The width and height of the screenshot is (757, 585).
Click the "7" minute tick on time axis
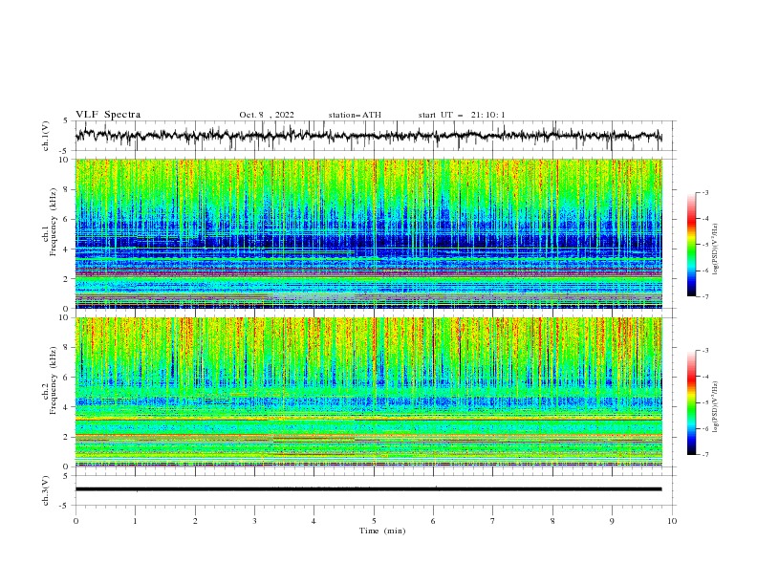tap(493, 521)
